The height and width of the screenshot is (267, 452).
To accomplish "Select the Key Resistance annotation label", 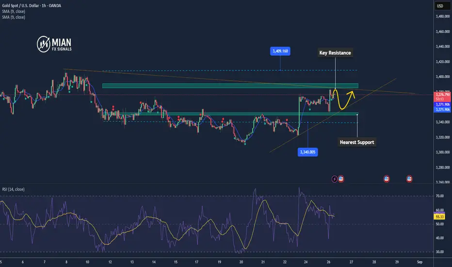I will pyautogui.click(x=335, y=53).
